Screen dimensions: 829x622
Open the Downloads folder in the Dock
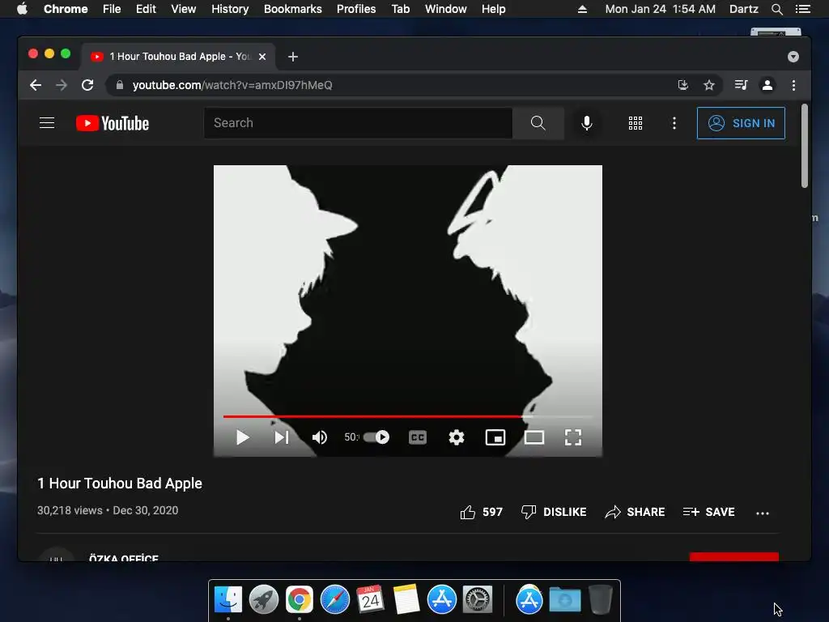[x=565, y=600]
